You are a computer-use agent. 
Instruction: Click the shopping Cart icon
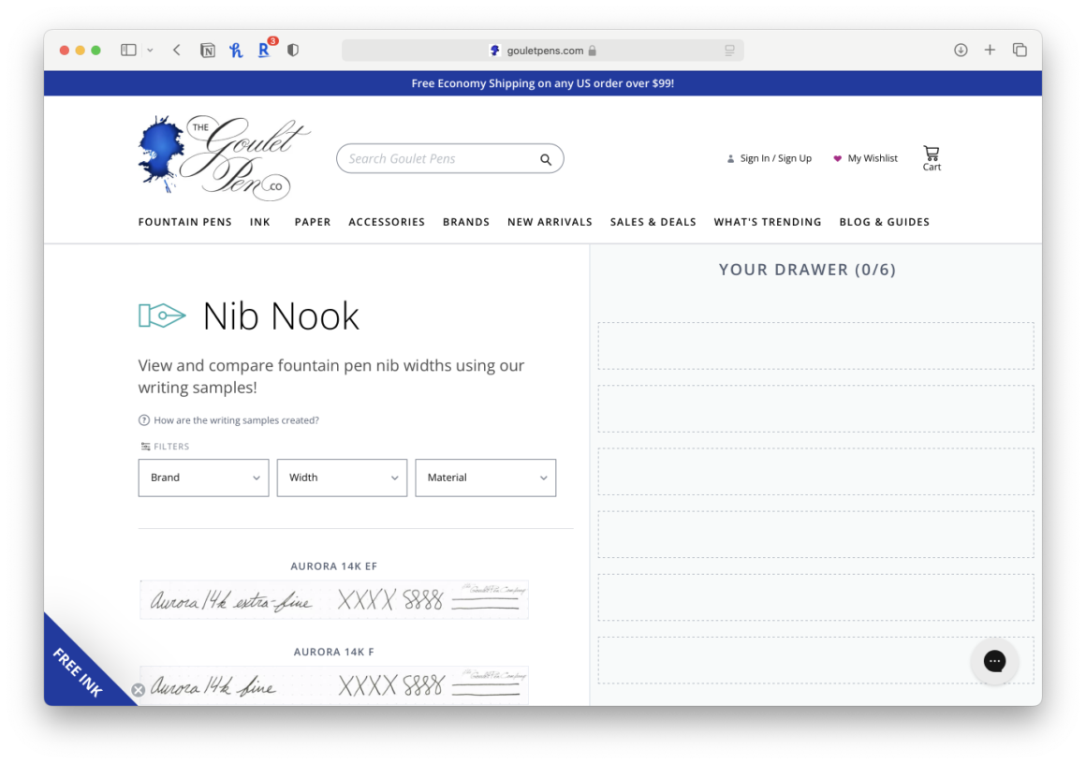(931, 156)
